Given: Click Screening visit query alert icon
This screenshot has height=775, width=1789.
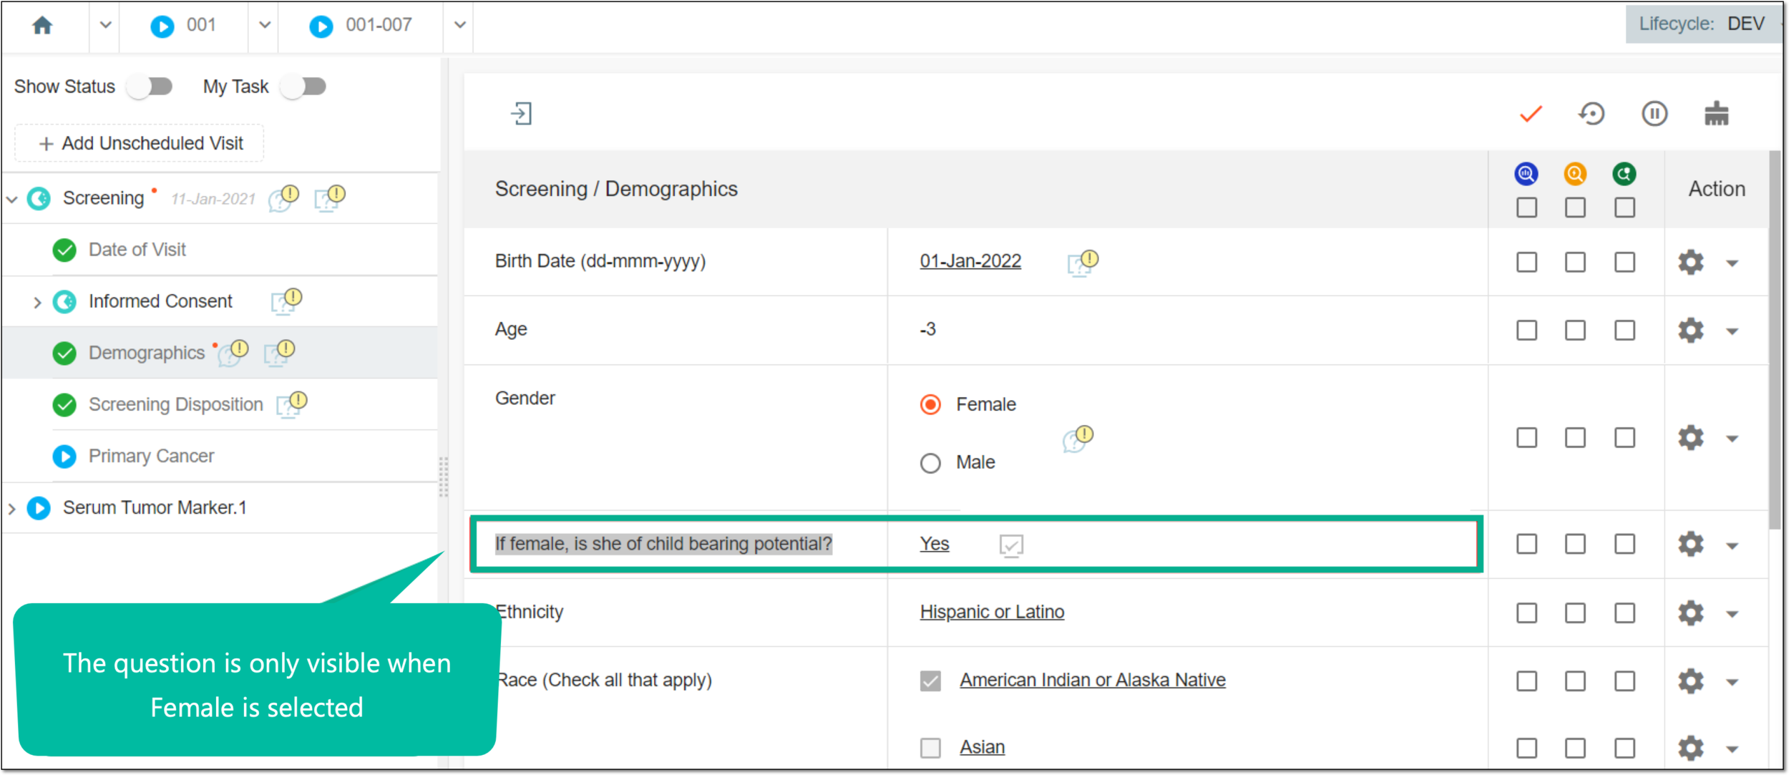Looking at the screenshot, I should 329,198.
